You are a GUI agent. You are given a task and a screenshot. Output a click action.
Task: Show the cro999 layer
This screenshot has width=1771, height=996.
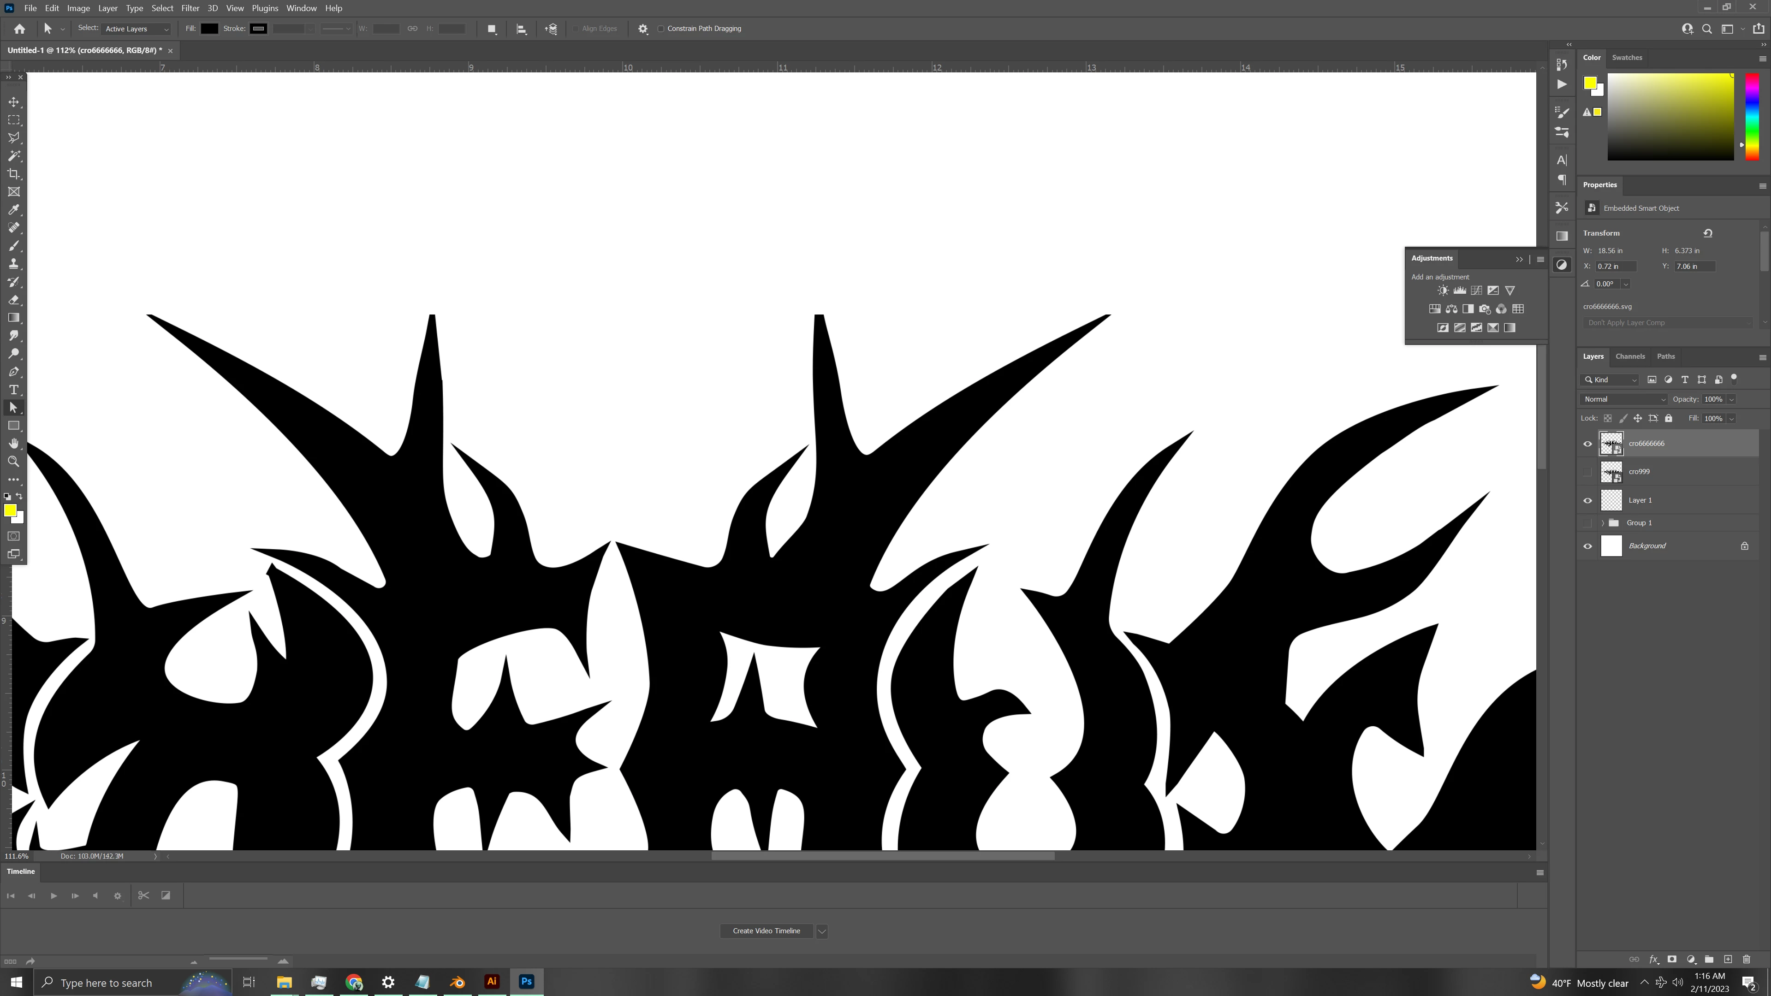[1587, 472]
